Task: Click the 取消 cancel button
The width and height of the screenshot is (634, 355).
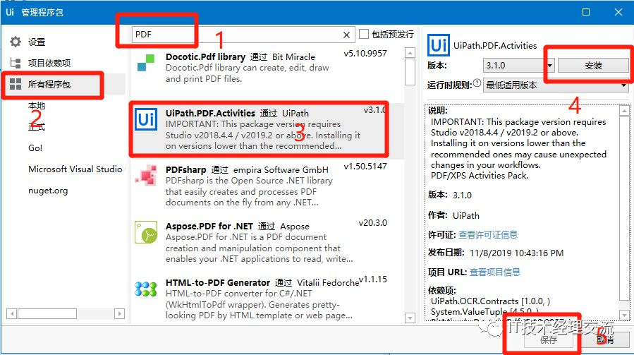Action: click(x=605, y=339)
